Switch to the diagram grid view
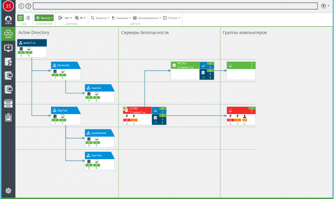The image size is (334, 199). [20, 18]
